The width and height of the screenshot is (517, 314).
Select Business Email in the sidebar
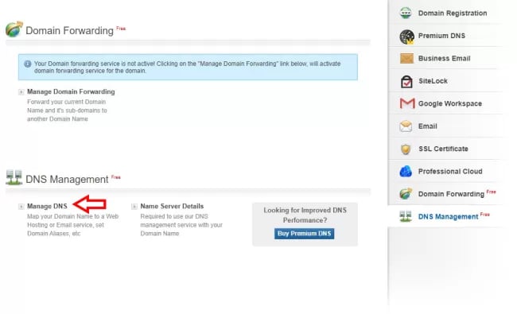pyautogui.click(x=445, y=58)
